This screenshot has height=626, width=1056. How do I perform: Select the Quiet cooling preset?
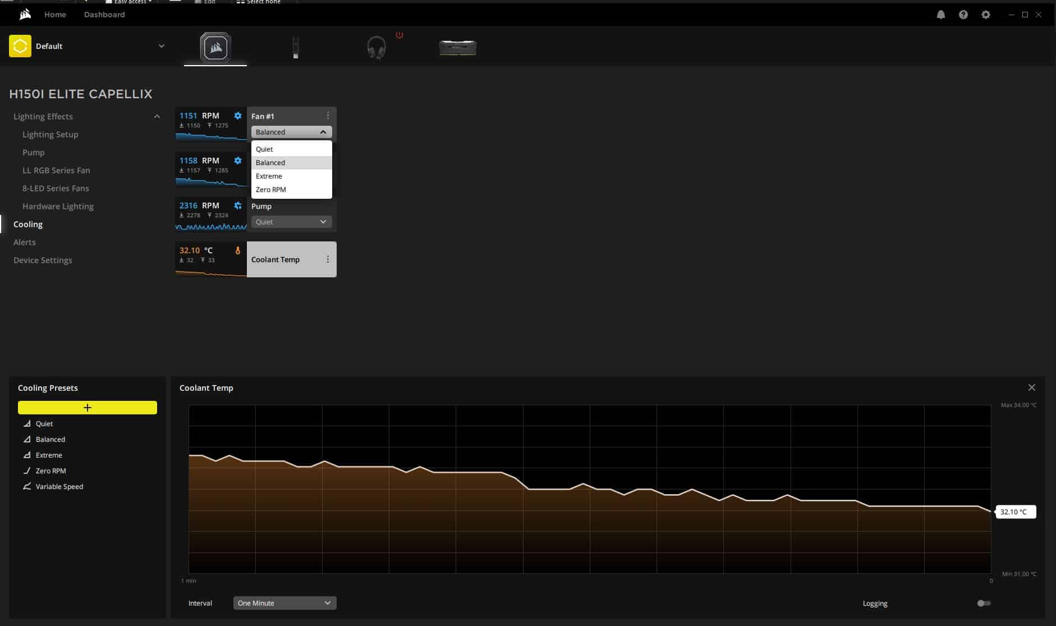[x=44, y=423]
